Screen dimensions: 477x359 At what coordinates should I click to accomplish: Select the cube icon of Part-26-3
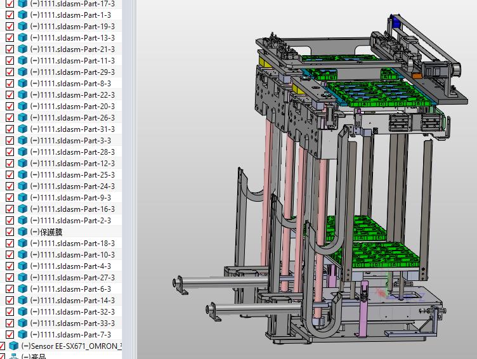22,118
